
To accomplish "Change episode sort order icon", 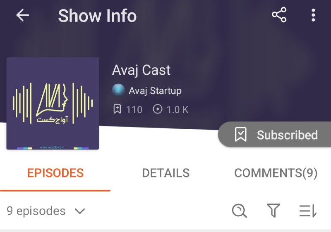I will click(x=308, y=211).
